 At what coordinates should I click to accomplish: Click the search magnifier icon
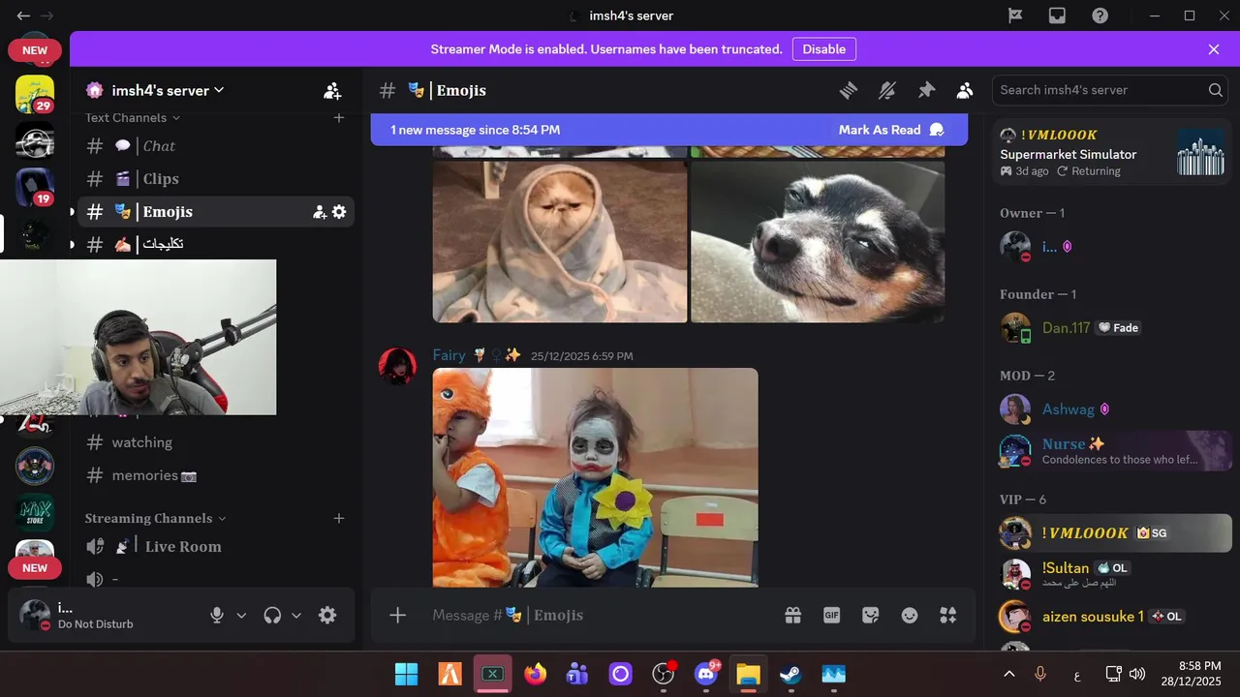pos(1215,90)
